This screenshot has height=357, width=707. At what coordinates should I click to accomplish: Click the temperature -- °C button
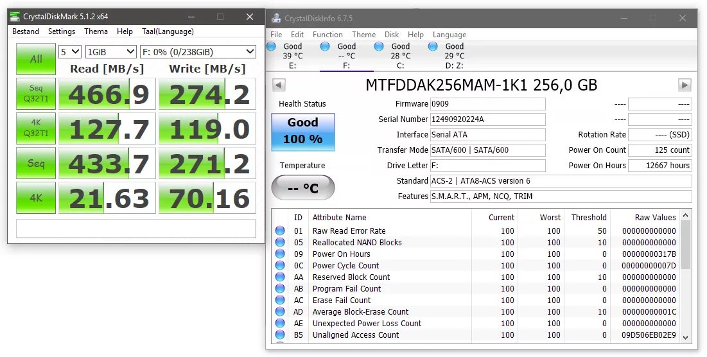[x=303, y=187]
